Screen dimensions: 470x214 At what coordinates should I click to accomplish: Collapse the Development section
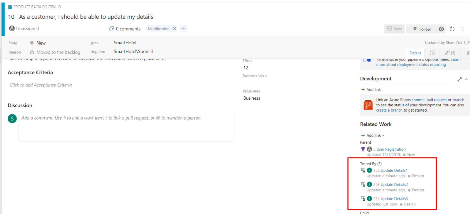(x=466, y=79)
